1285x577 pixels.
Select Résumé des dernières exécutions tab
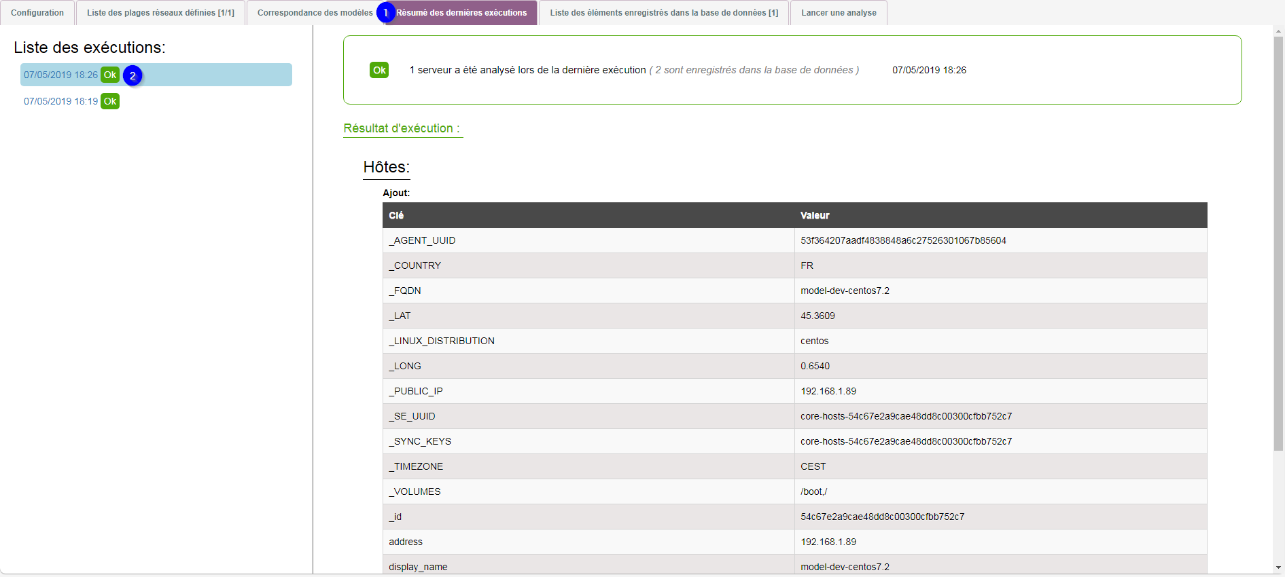tap(462, 13)
